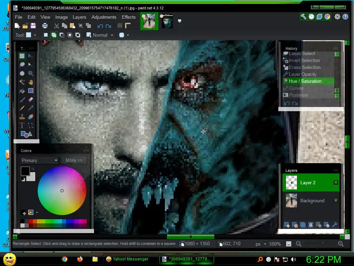
Task: Select the Eraser tool
Action: pyautogui.click(x=30, y=99)
